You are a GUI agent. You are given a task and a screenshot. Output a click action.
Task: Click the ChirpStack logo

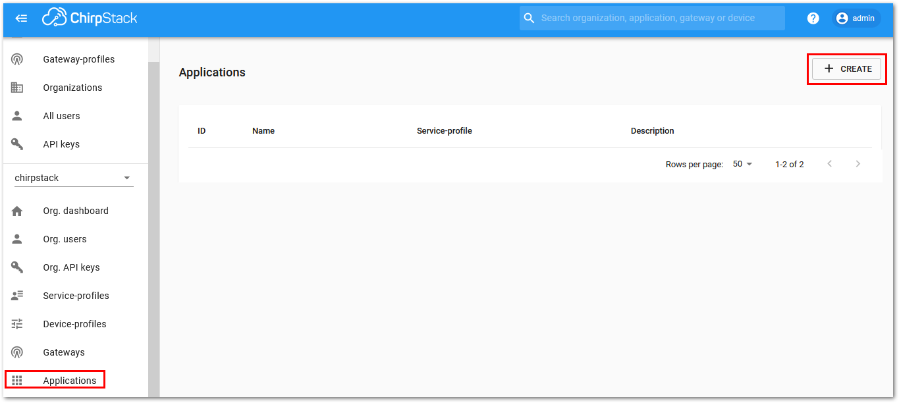[90, 18]
